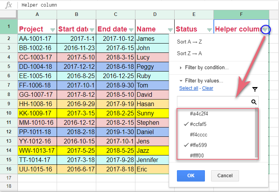
Task: Open the End date column filter icon
Action: 131,30
